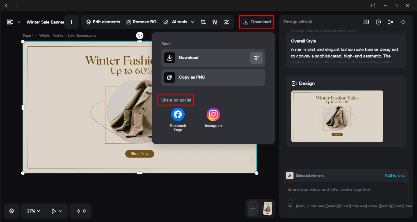Click the share icon in the AI panel
Screen dimensions: 417x222
pos(390,22)
